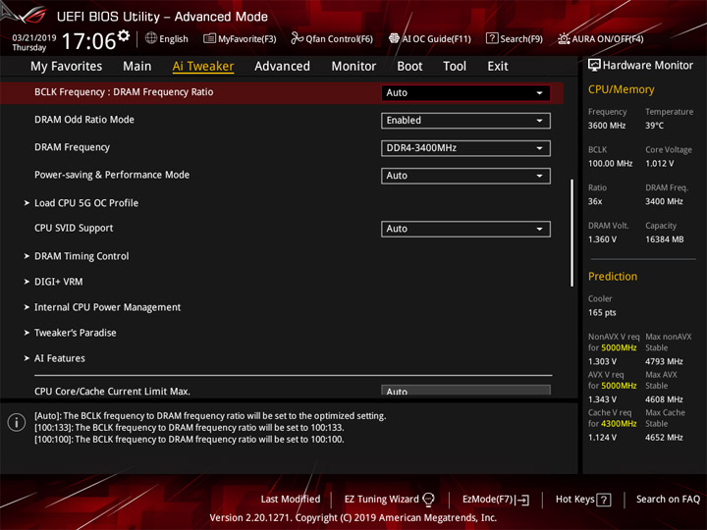Screen dimensions: 707x530
Task: Select the DRAM Odd Ratio Mode label
Action: tap(84, 120)
